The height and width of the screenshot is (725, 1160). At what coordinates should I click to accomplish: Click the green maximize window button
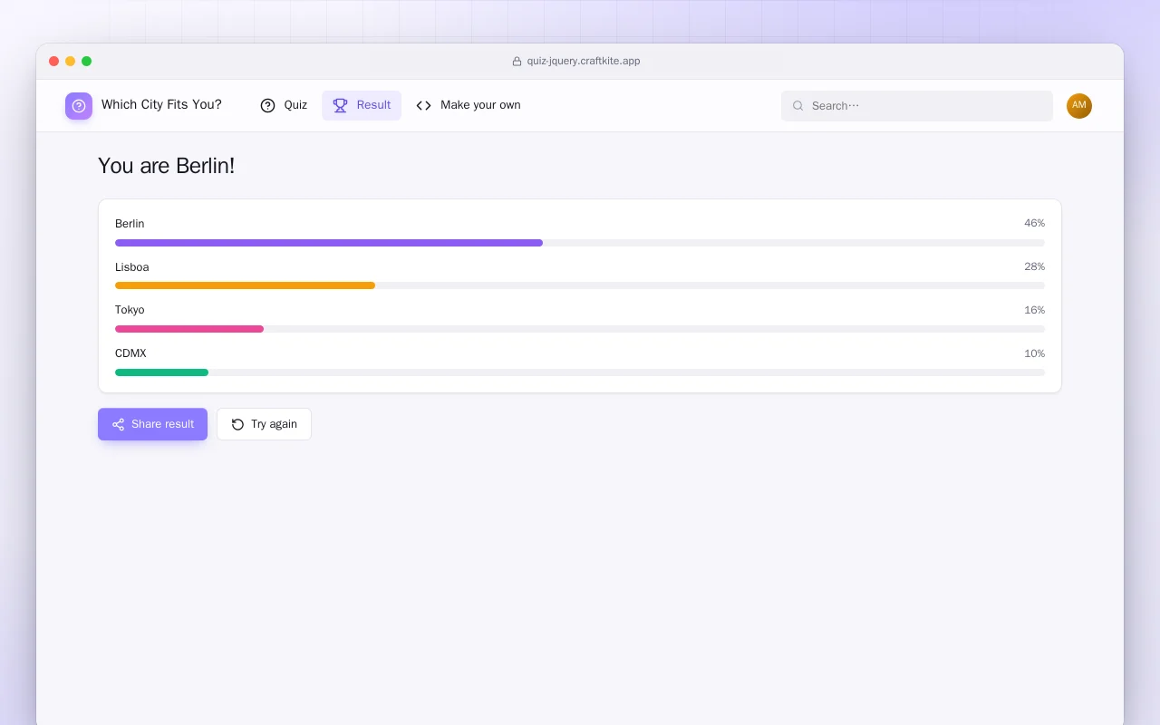click(87, 62)
